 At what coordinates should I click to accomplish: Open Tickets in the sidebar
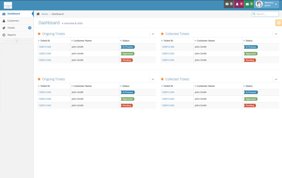click(x=11, y=28)
